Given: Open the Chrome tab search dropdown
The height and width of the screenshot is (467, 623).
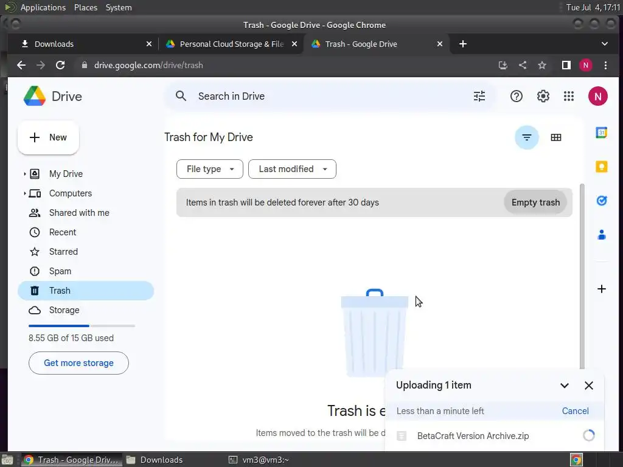Looking at the screenshot, I should point(604,44).
